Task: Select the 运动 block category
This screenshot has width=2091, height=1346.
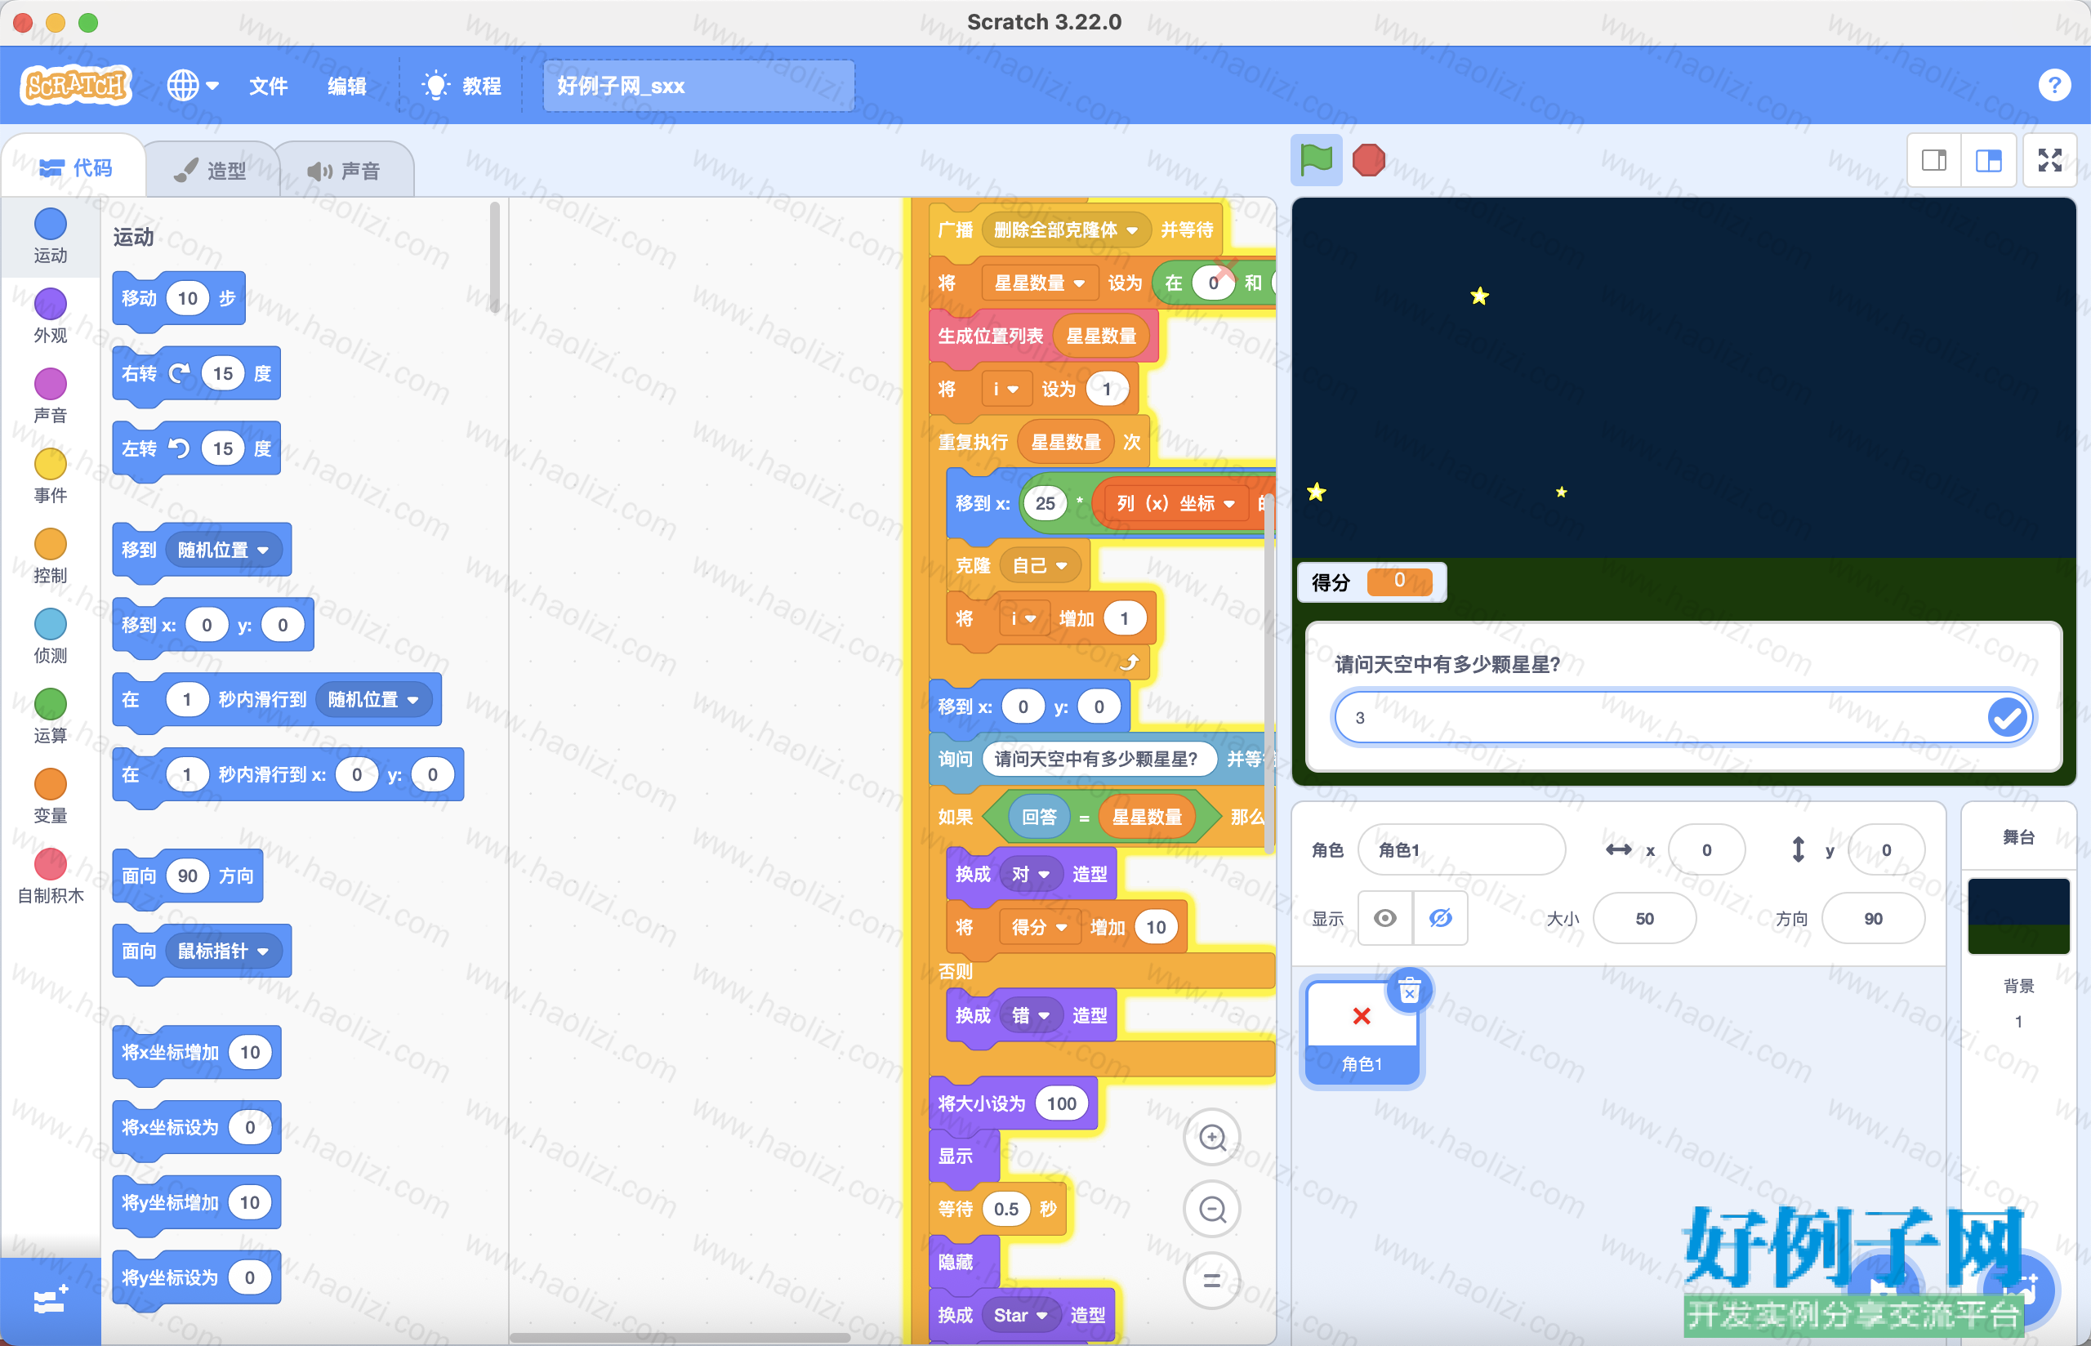Action: pos(50,236)
